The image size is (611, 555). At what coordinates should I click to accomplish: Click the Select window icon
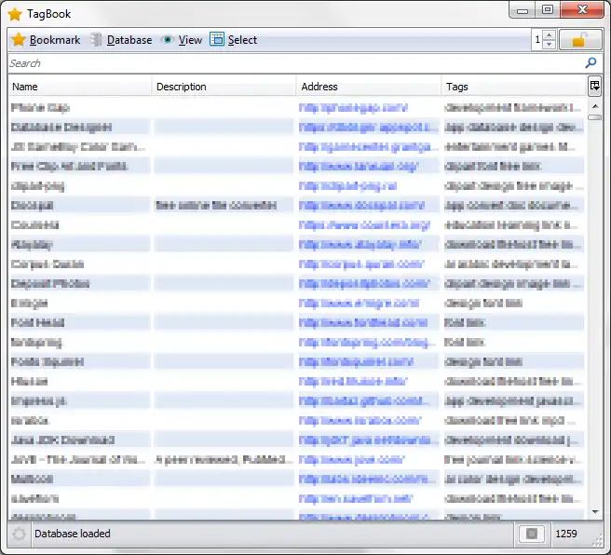[x=217, y=39]
